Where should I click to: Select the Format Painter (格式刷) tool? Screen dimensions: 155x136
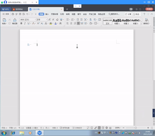click(15, 21)
